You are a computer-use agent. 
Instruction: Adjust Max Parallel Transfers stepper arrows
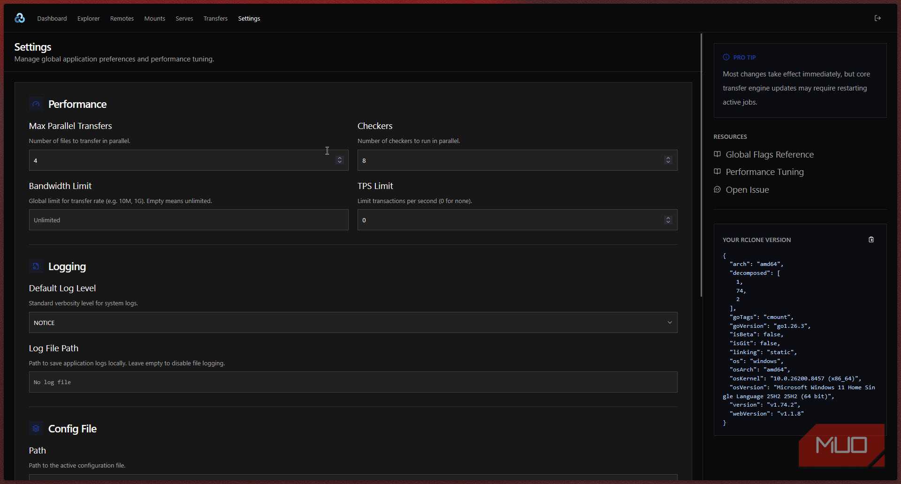coord(340,160)
